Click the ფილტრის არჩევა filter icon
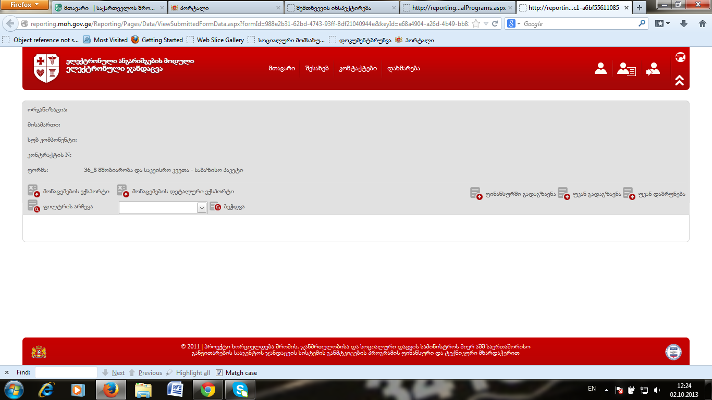Screen dimensions: 712x400 pyautogui.click(x=34, y=206)
